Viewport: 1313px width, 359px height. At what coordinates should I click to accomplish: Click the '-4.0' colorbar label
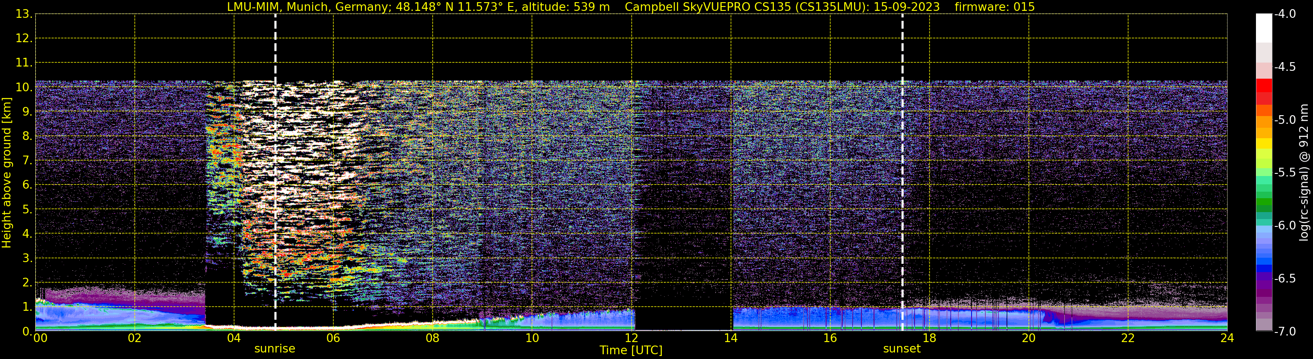point(1285,14)
